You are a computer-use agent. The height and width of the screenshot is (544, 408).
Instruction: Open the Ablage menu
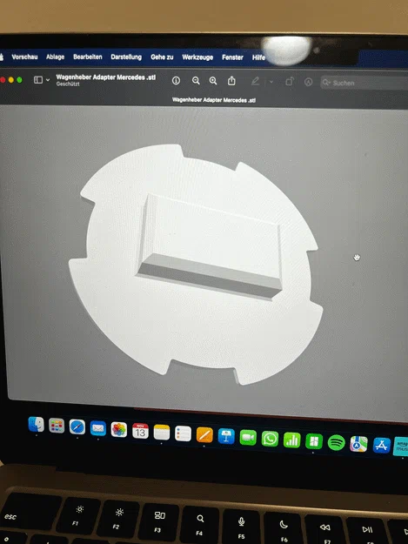(x=55, y=57)
